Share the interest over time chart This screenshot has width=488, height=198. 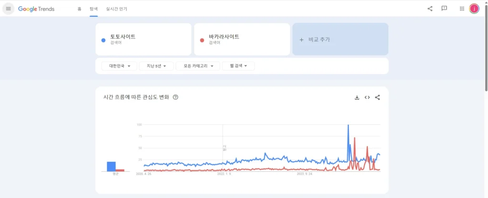pos(377,97)
